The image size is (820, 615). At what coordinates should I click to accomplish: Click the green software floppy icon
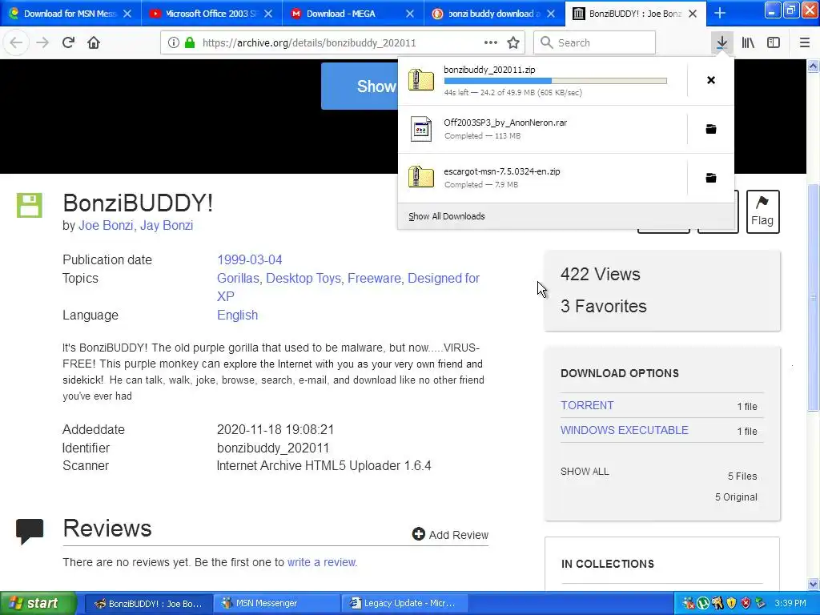tap(30, 205)
